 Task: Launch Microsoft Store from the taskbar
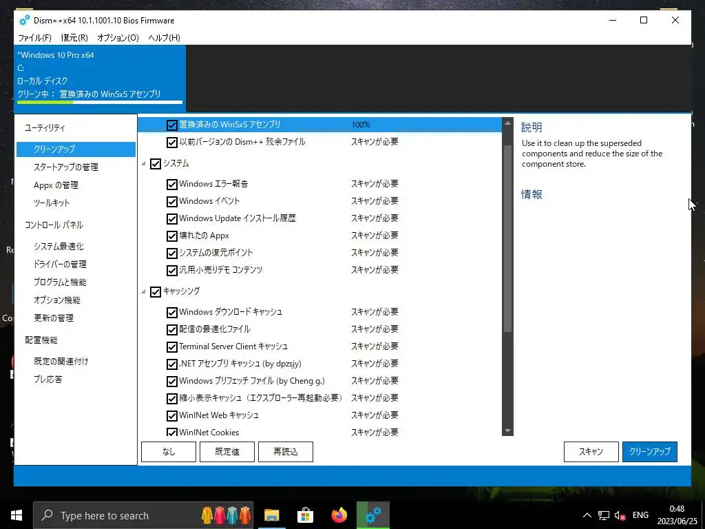pyautogui.click(x=305, y=515)
